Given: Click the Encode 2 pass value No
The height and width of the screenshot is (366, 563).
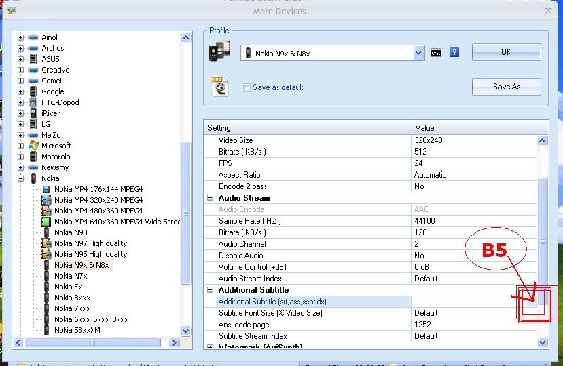Looking at the screenshot, I should click(419, 186).
